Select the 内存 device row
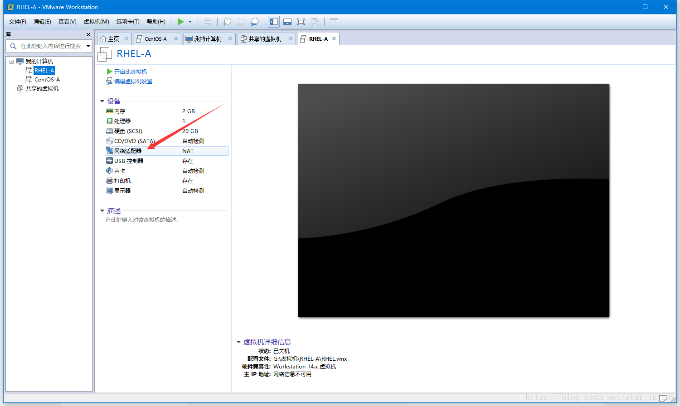The width and height of the screenshot is (680, 406). click(x=167, y=111)
